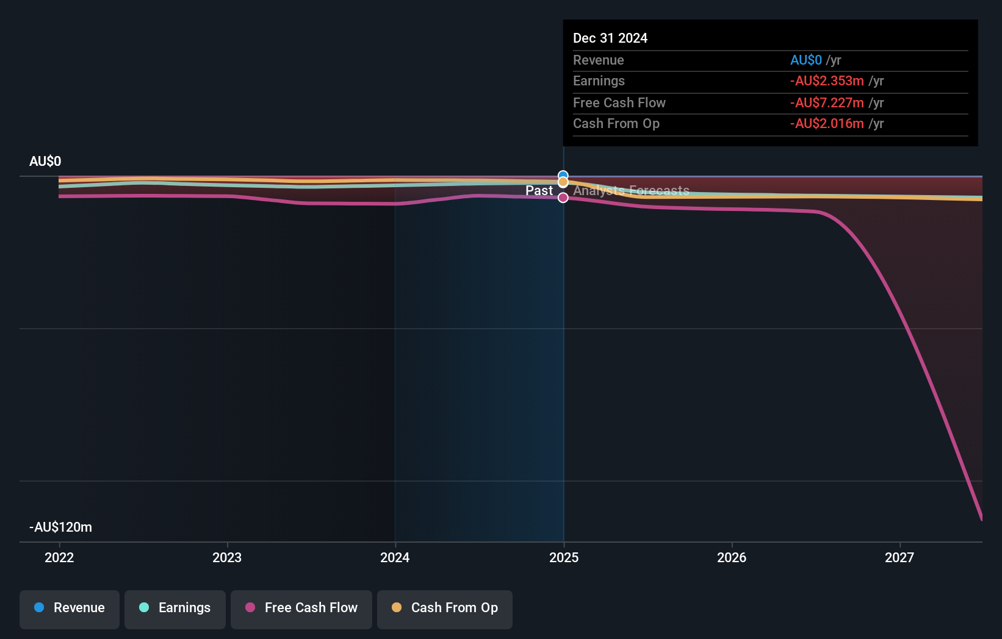Viewport: 1002px width, 639px height.
Task: Toggle the Revenue series in legend
Action: pyautogui.click(x=70, y=609)
